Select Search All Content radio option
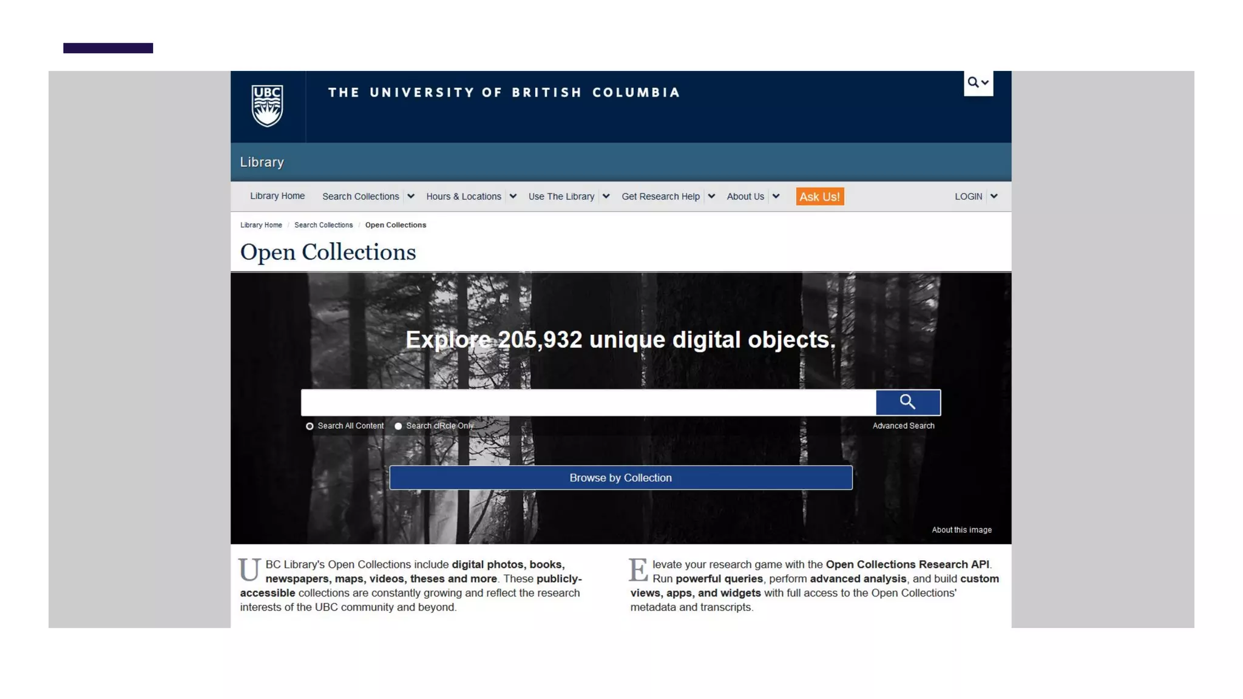This screenshot has height=699, width=1243. tap(310, 426)
